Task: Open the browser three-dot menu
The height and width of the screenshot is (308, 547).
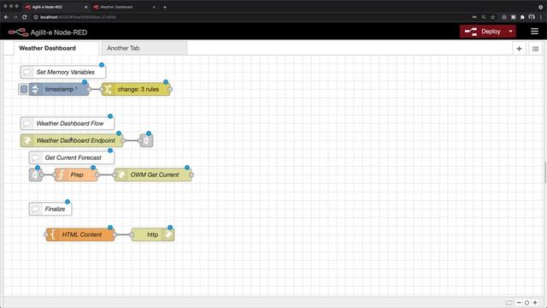Action: click(541, 17)
